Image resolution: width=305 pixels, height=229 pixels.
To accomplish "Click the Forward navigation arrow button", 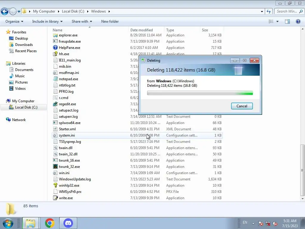I will [13, 12].
